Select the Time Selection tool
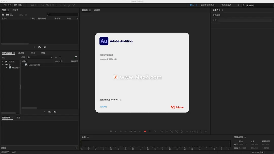Screen dimensions: 274x154 point(56,5)
